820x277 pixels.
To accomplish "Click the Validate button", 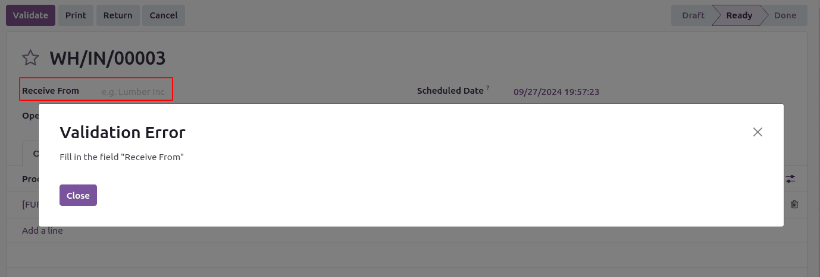I will 30,15.
